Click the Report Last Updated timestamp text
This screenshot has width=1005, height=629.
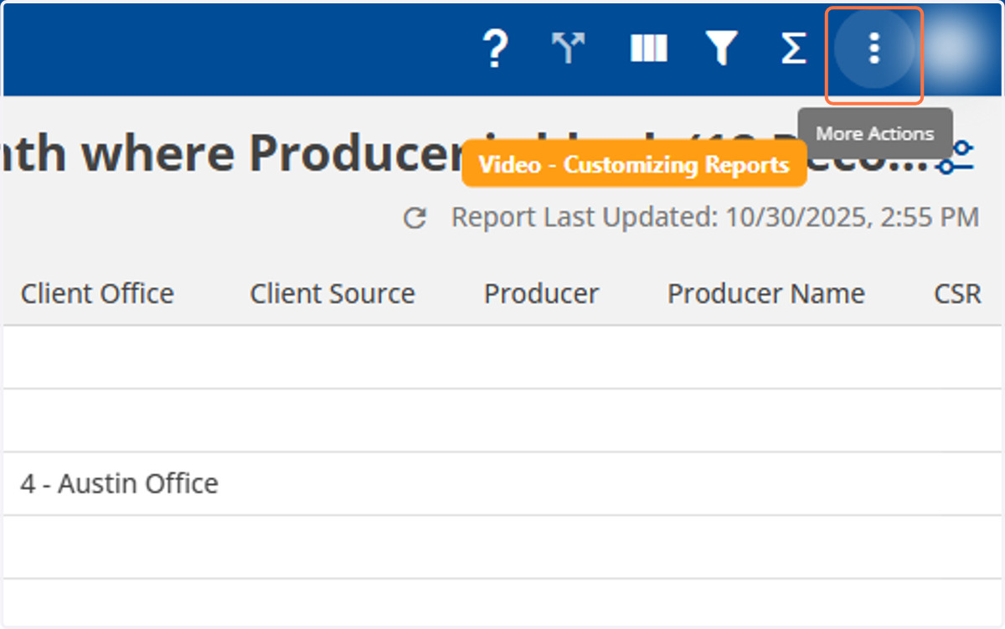click(x=715, y=218)
